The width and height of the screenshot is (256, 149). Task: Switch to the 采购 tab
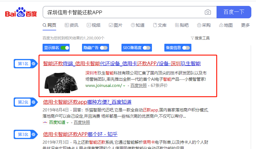204,25
